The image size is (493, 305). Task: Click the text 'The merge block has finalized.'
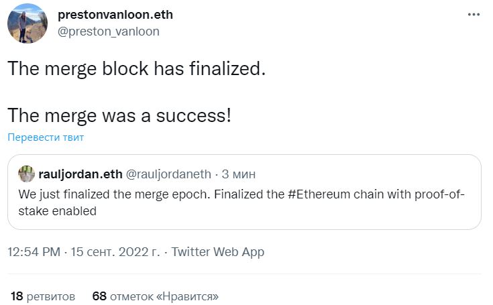click(136, 68)
